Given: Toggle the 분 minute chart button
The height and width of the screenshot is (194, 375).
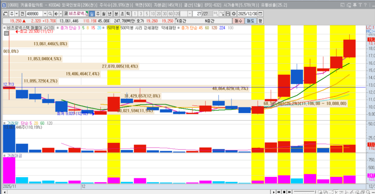Looking at the screenshot, I should click(x=116, y=14).
